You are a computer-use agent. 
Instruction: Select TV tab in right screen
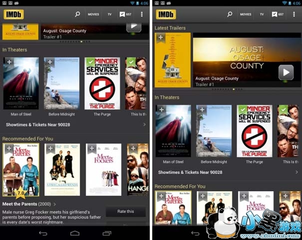pyautogui.click(x=262, y=14)
